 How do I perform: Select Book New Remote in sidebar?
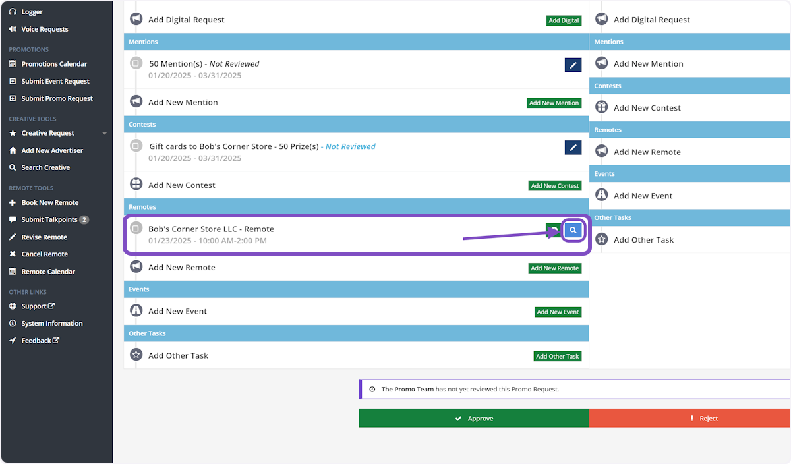click(x=49, y=202)
